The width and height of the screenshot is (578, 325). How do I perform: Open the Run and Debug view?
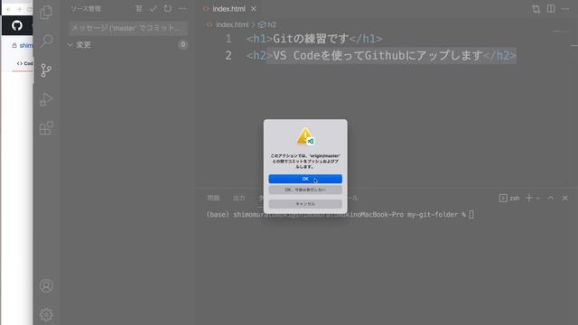[x=46, y=99]
